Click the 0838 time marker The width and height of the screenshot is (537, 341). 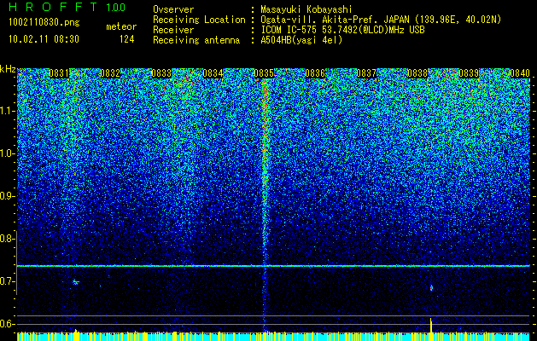coord(417,73)
